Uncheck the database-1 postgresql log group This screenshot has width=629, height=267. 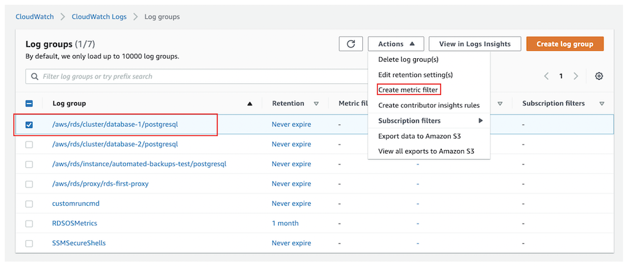pyautogui.click(x=29, y=125)
